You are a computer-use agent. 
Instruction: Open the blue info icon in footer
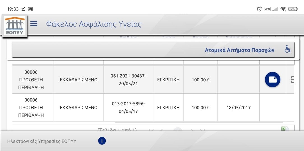(x=102, y=141)
